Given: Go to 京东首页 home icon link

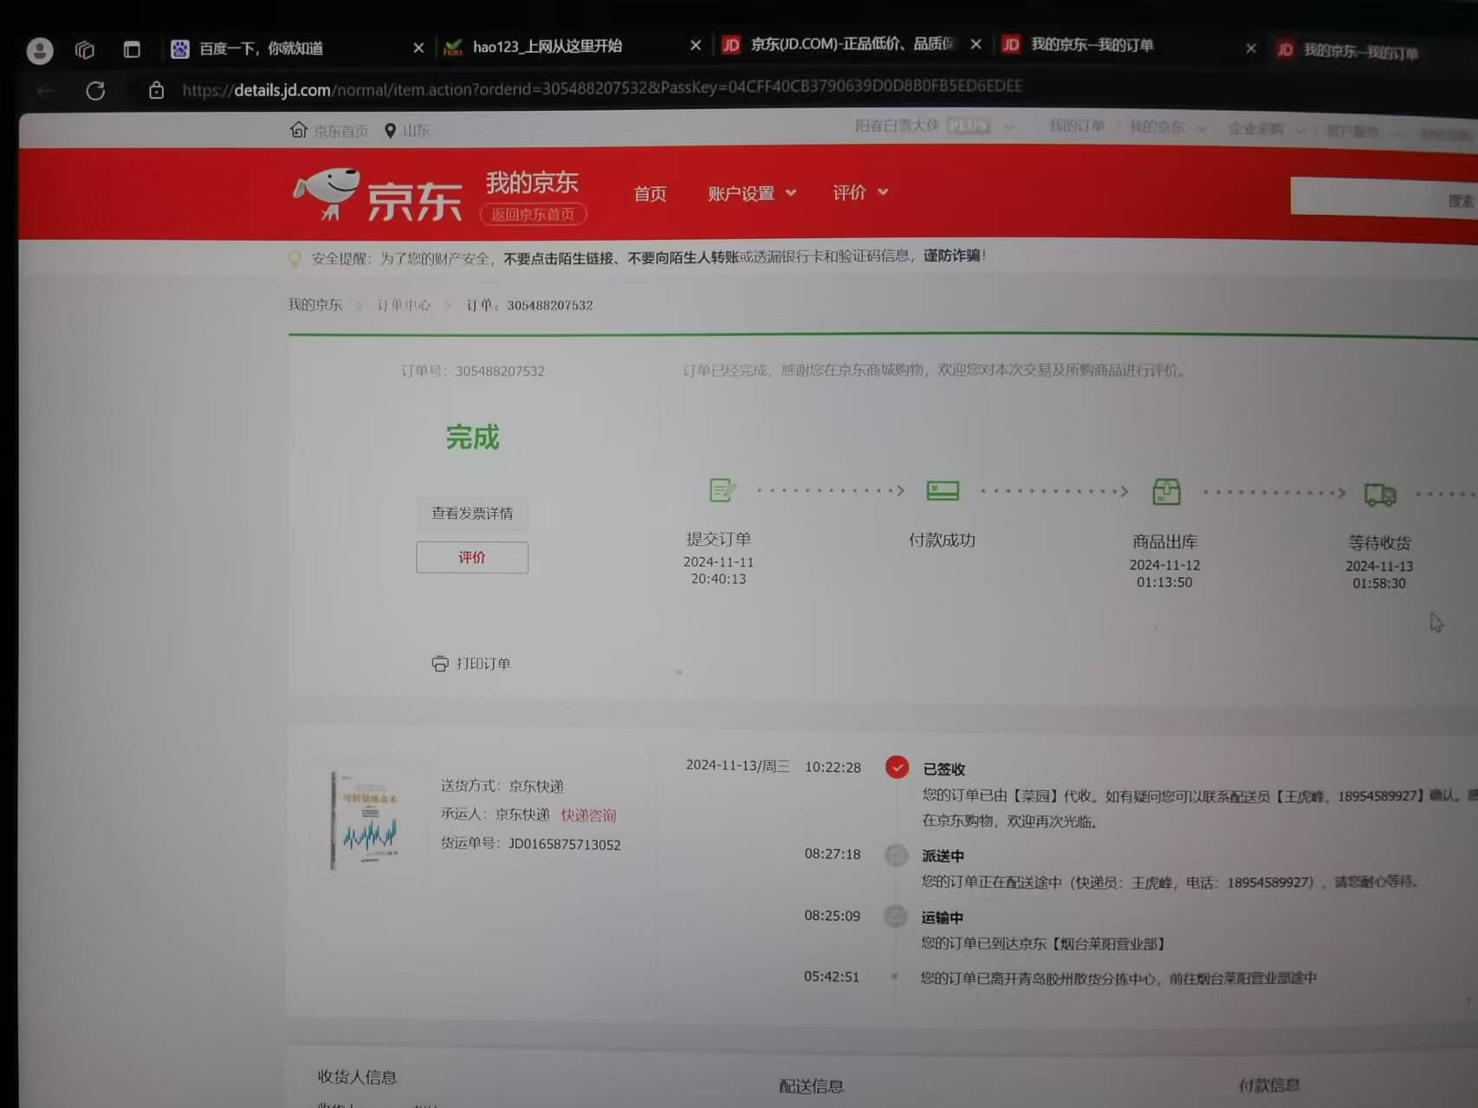Looking at the screenshot, I should tap(329, 130).
